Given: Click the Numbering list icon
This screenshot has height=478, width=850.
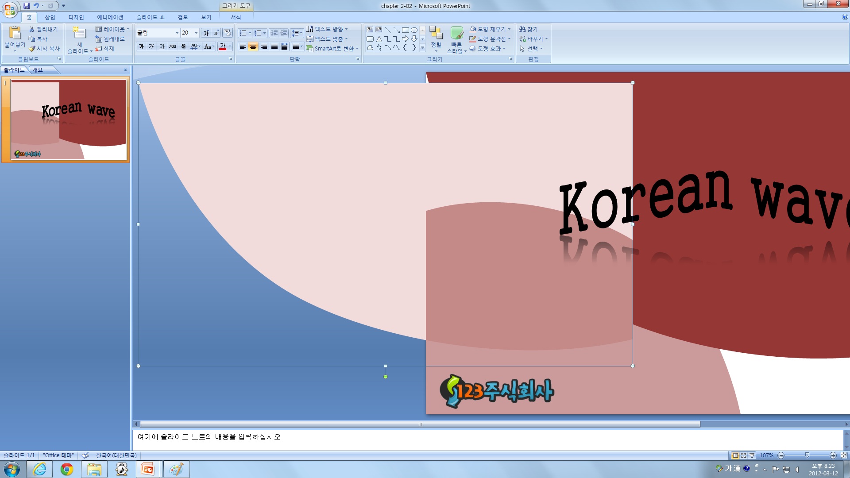Looking at the screenshot, I should click(x=258, y=33).
